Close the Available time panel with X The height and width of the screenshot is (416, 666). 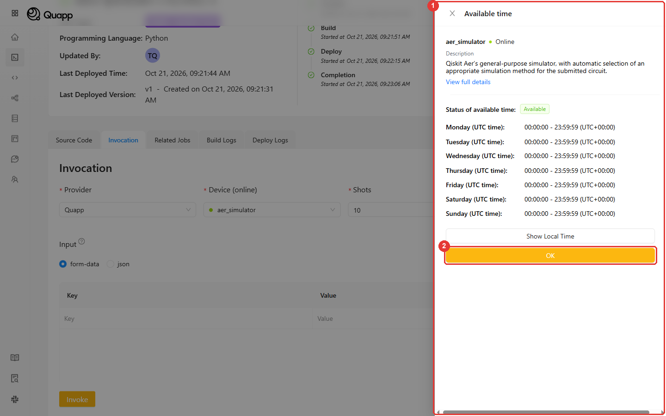452,13
